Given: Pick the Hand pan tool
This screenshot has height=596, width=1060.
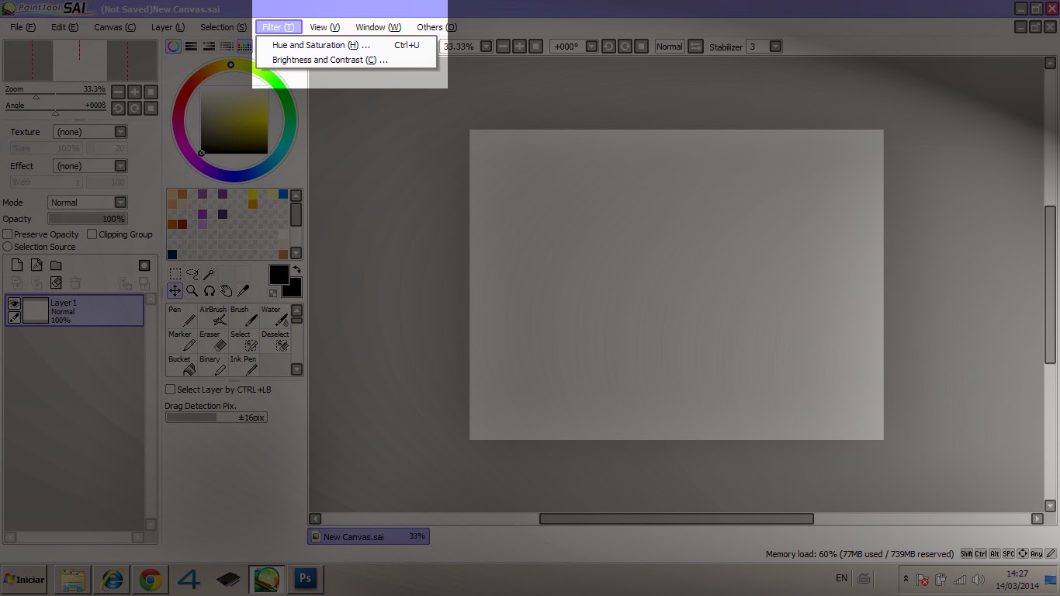Looking at the screenshot, I should [x=226, y=291].
